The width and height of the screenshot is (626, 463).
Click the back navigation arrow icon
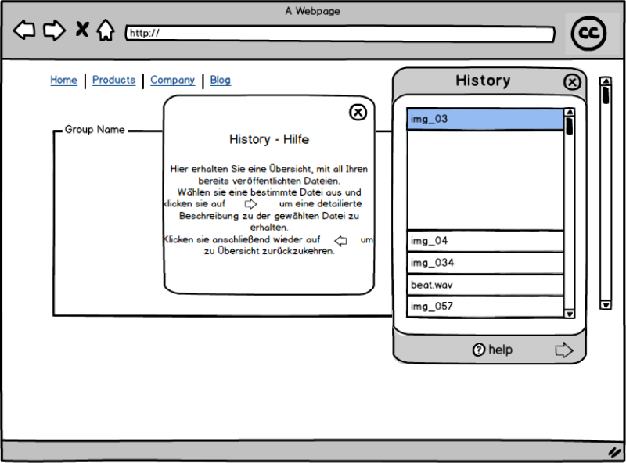pyautogui.click(x=23, y=30)
